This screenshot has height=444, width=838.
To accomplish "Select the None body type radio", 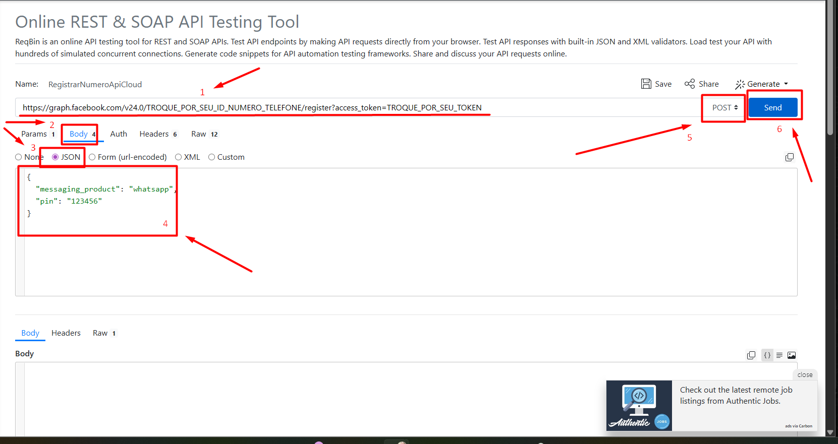I will (x=19, y=157).
